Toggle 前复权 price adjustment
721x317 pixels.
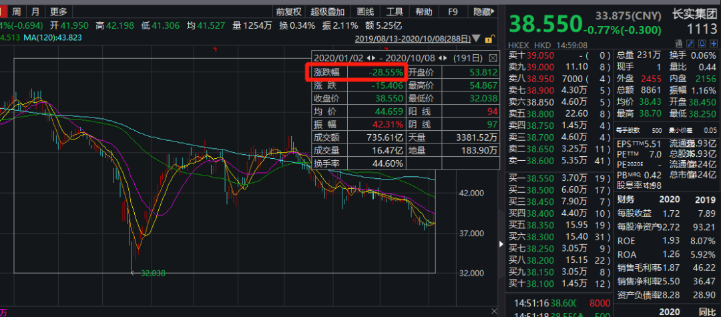tap(288, 12)
